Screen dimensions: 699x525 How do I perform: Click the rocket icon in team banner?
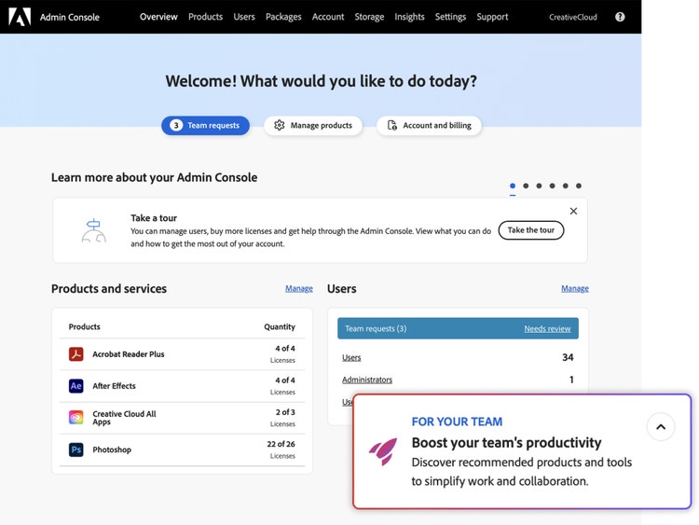[383, 451]
